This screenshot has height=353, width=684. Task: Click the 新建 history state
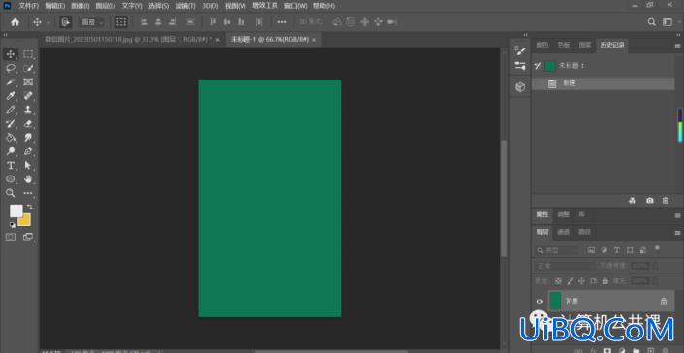(x=603, y=83)
